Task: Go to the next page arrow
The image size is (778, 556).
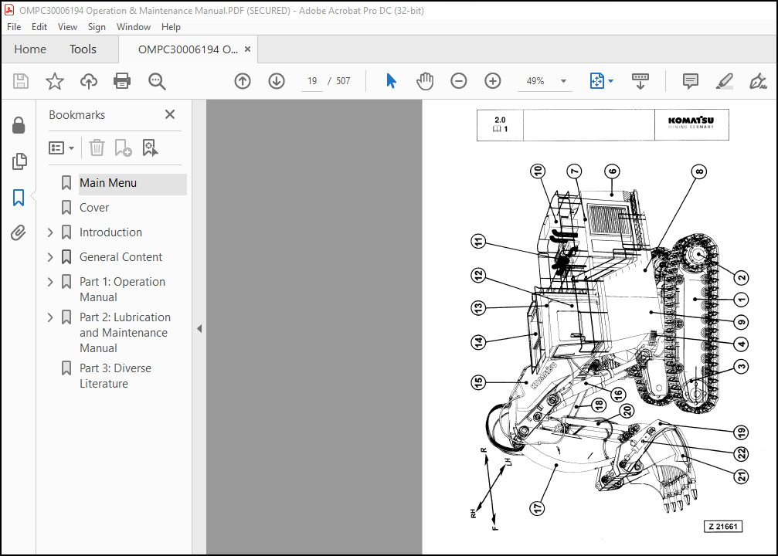Action: tap(277, 81)
